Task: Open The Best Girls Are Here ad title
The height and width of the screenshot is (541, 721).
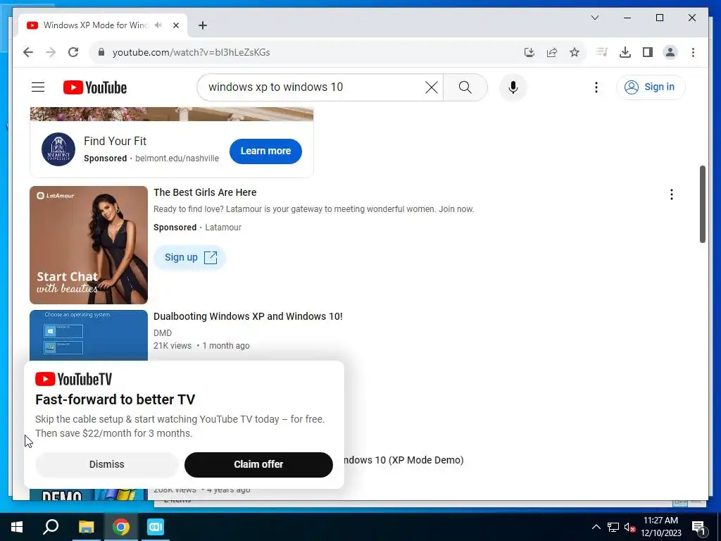Action: click(205, 192)
